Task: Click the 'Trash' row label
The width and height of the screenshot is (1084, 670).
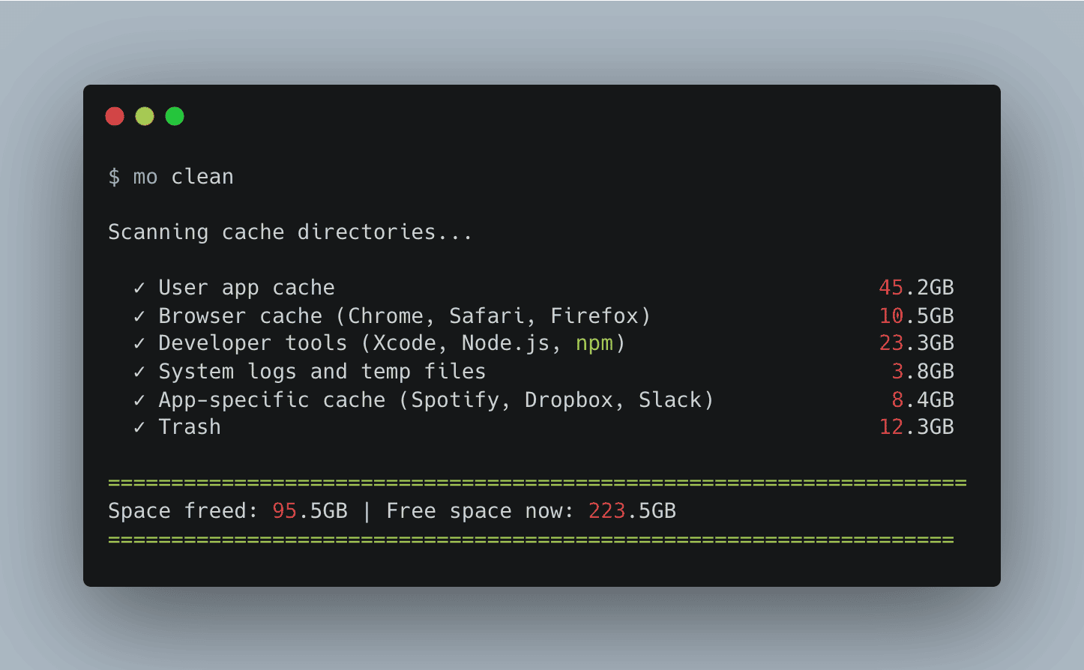Action: click(x=190, y=427)
